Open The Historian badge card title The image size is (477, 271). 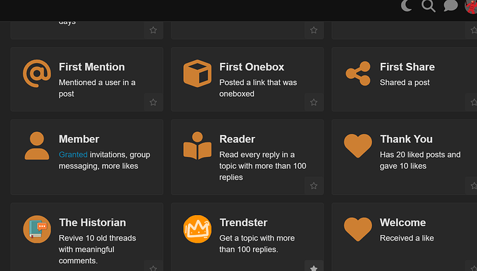93,223
